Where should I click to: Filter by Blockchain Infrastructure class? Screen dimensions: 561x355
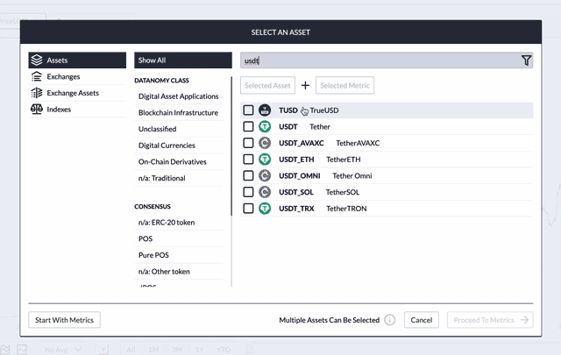[178, 113]
